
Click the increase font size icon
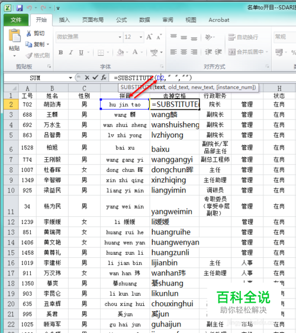pos(149,37)
